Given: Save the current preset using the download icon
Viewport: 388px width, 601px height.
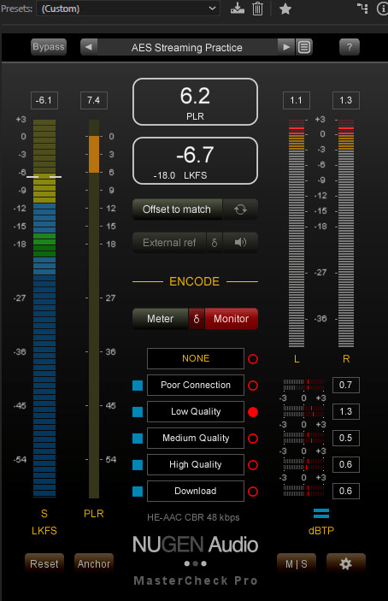Looking at the screenshot, I should point(237,9).
